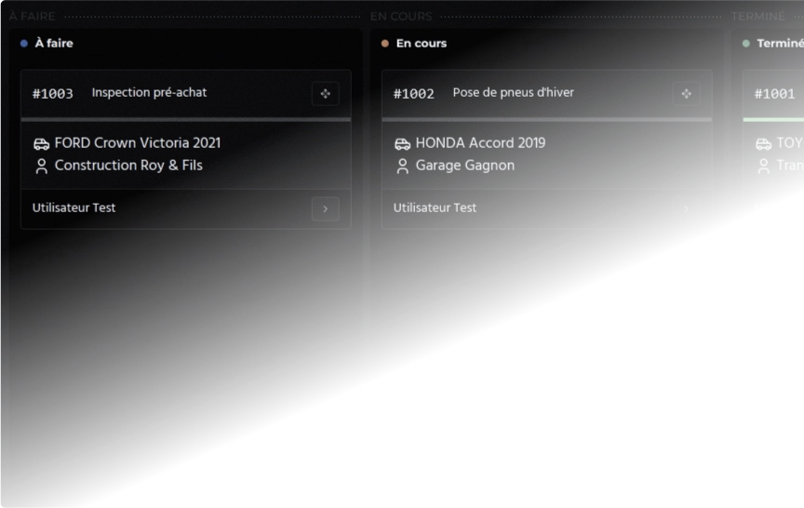Click the person icon beside Construction Roy & Fils
Viewport: 804px width, 508px height.
point(41,167)
